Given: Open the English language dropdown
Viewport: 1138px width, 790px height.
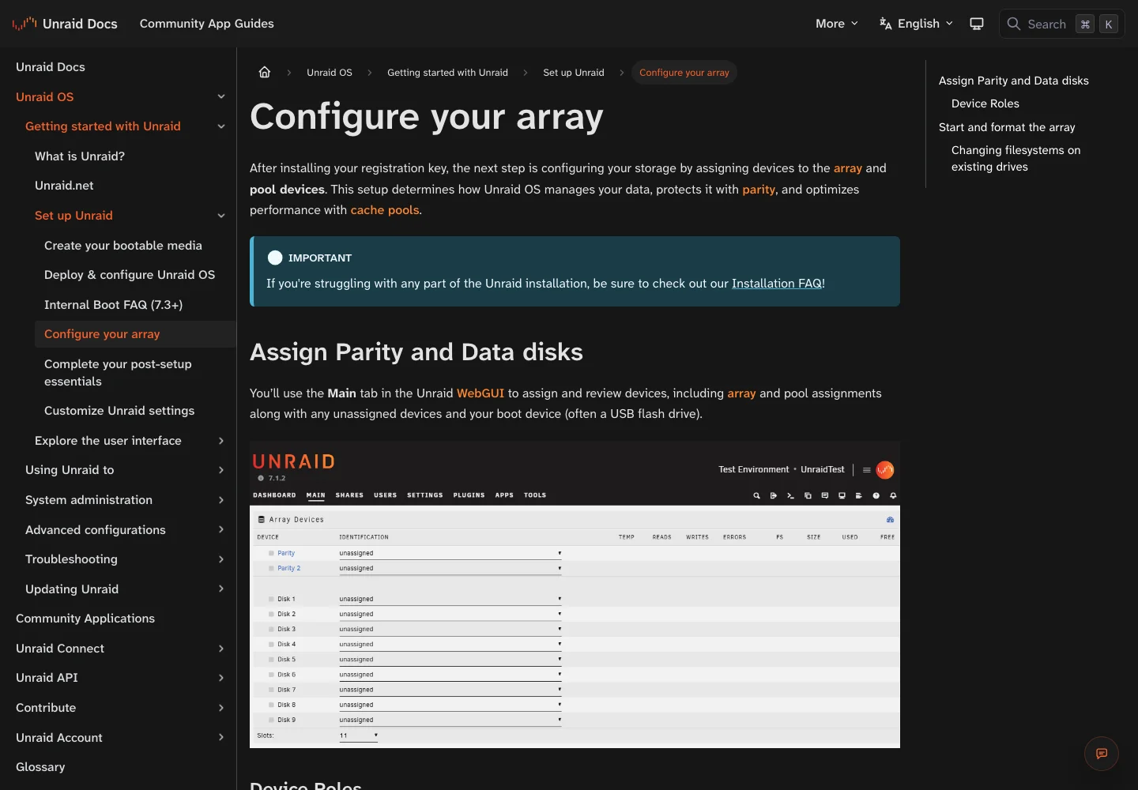Looking at the screenshot, I should 917,24.
